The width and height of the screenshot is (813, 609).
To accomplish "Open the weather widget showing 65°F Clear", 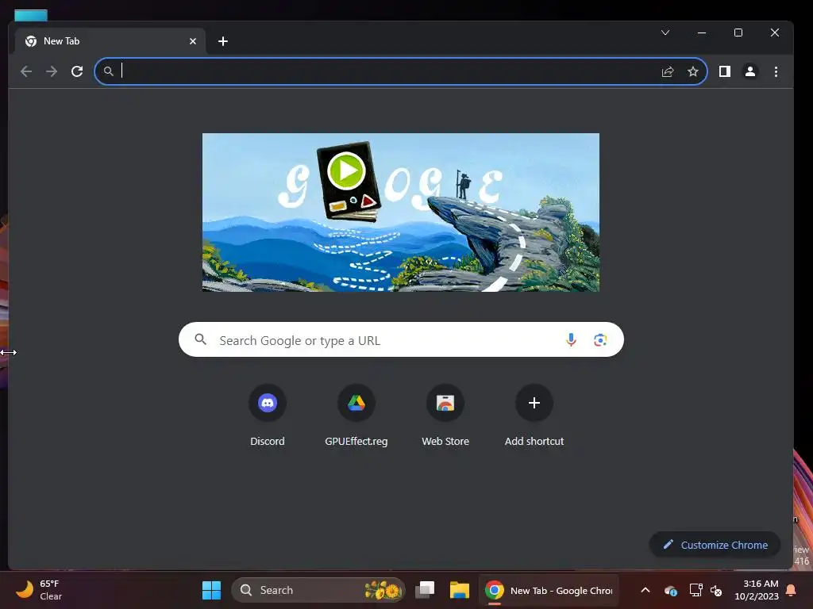I will click(x=39, y=590).
